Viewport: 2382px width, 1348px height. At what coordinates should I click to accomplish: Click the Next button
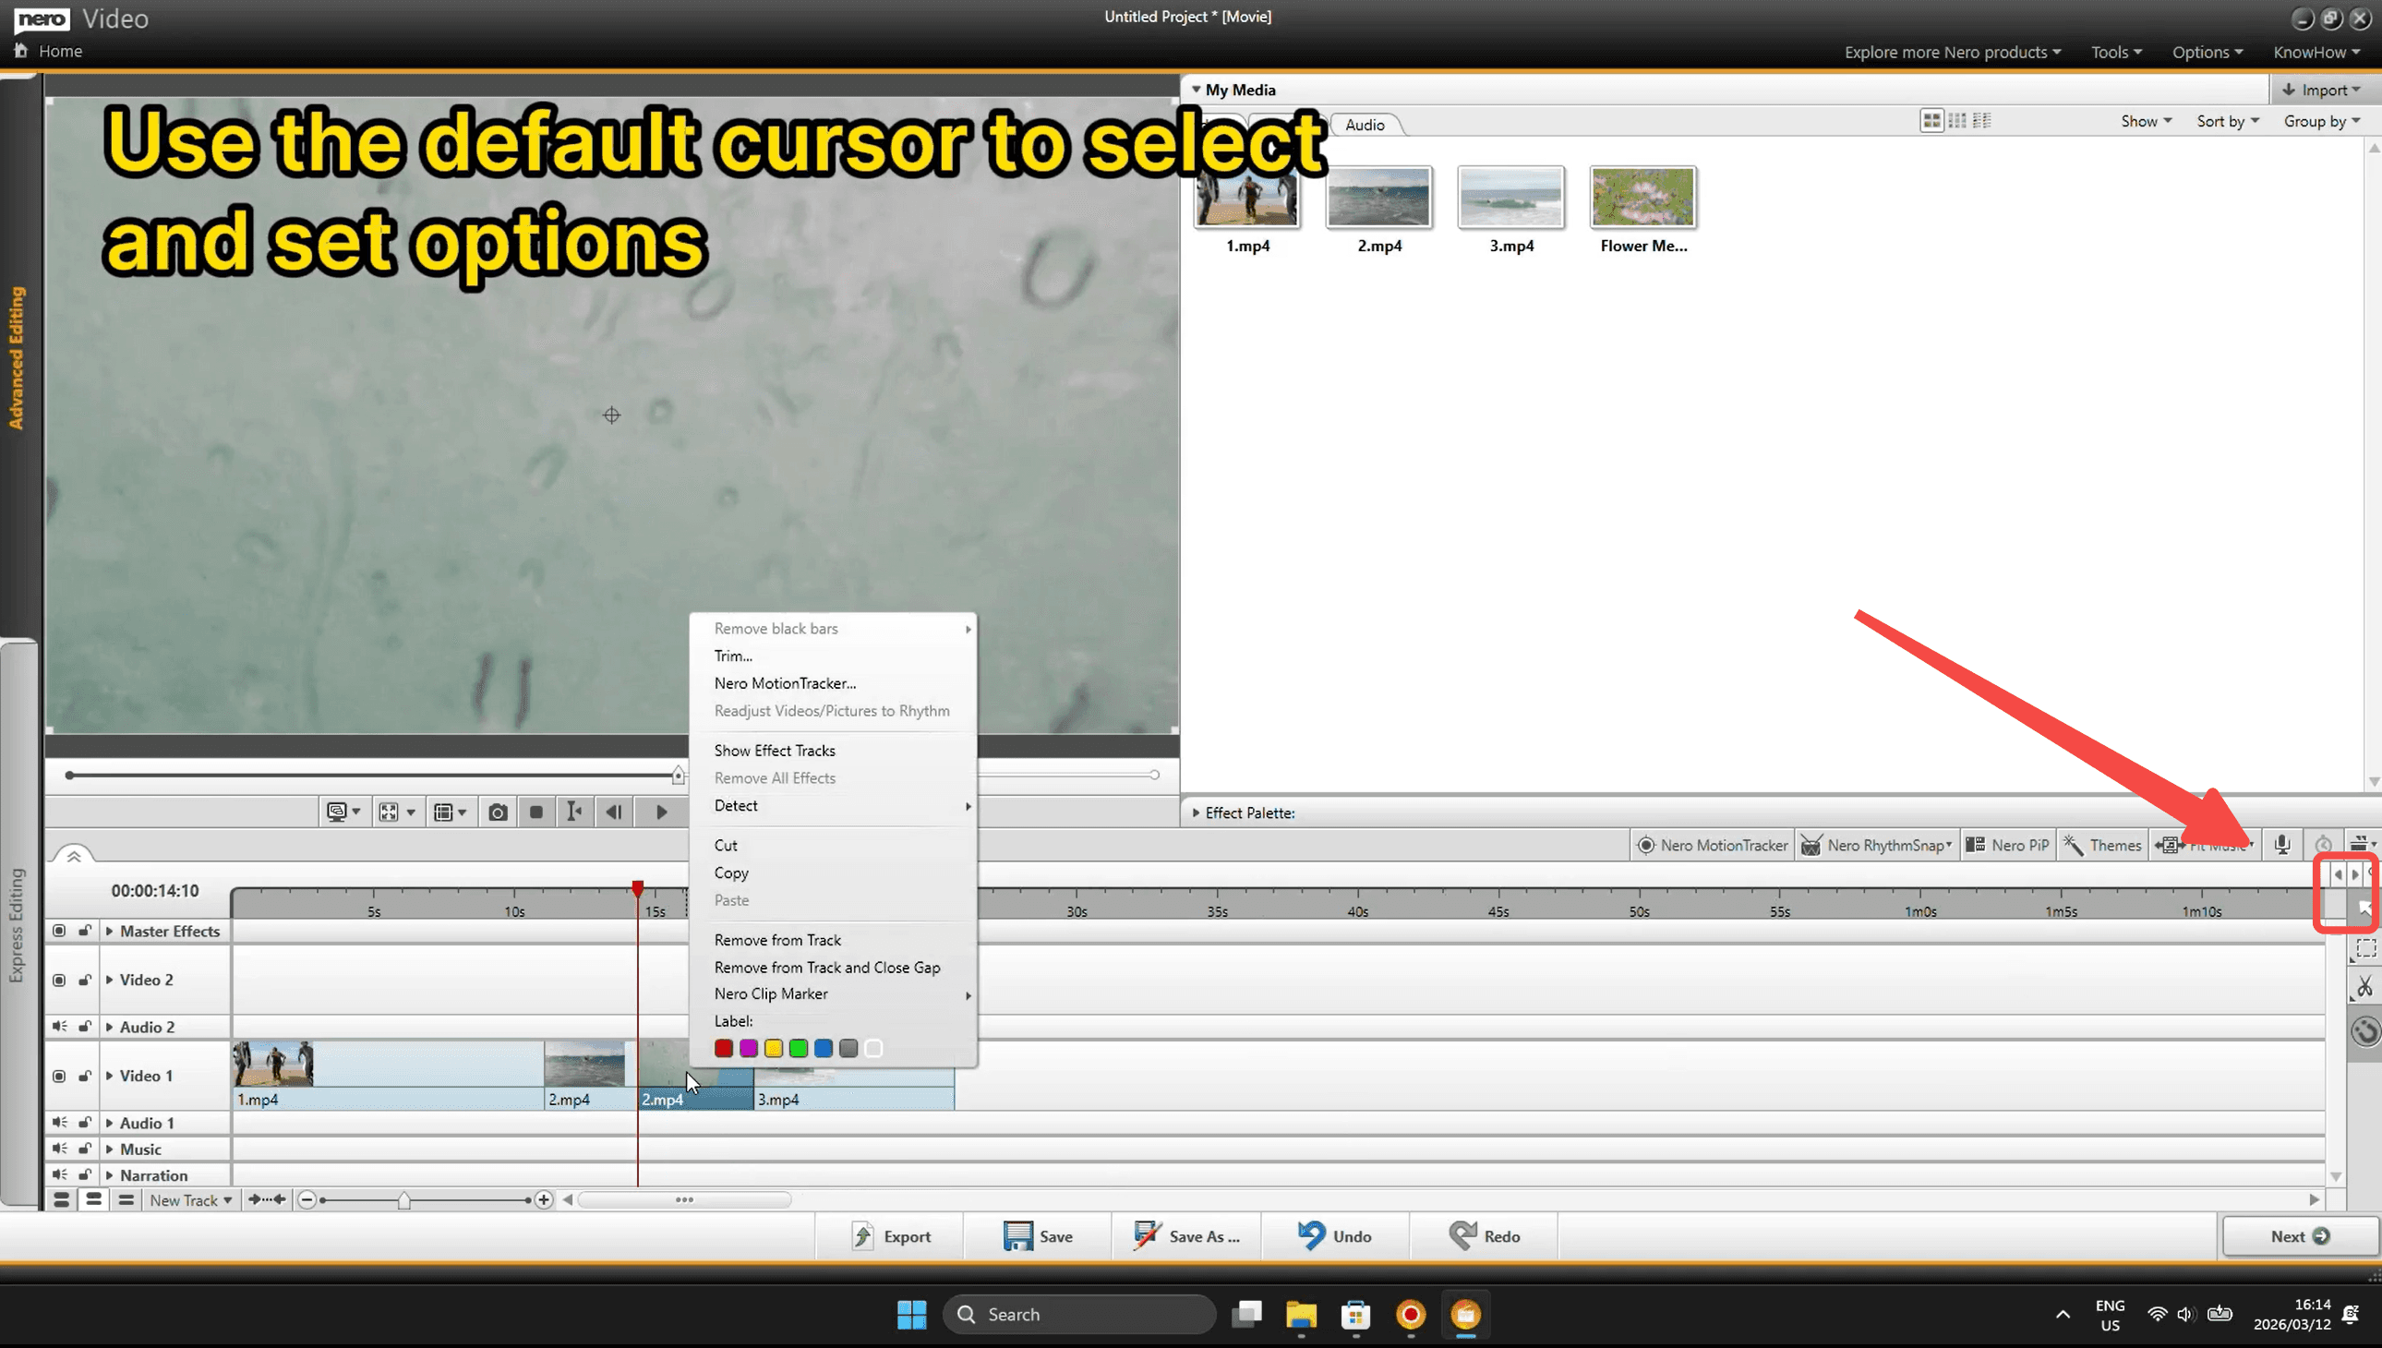(x=2299, y=1236)
